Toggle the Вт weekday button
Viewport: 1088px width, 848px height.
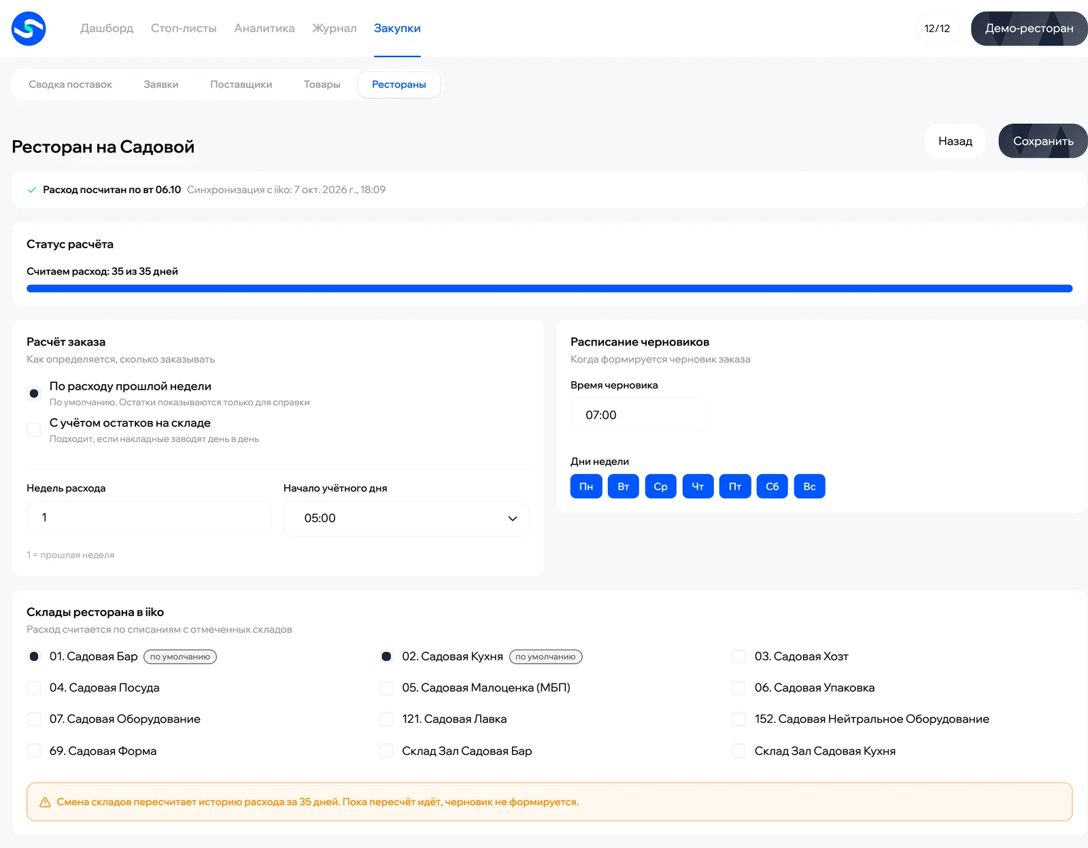point(624,486)
